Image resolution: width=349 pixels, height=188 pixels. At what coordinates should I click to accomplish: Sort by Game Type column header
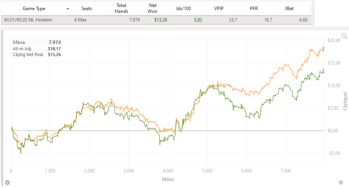[x=34, y=9]
